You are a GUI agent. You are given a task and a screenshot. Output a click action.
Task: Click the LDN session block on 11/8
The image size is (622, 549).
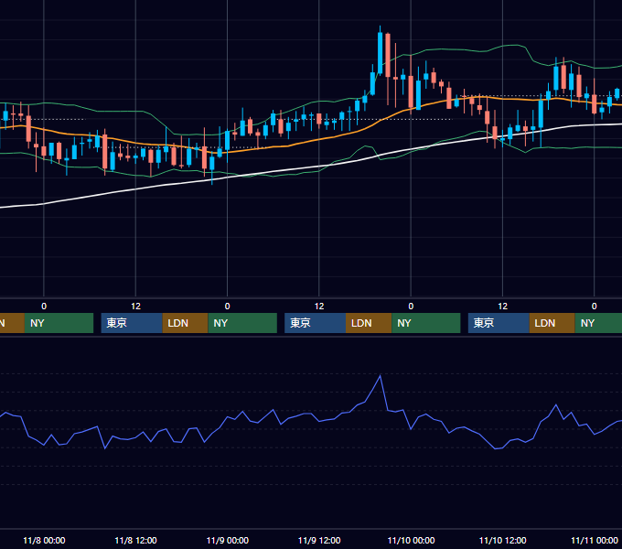(x=186, y=323)
